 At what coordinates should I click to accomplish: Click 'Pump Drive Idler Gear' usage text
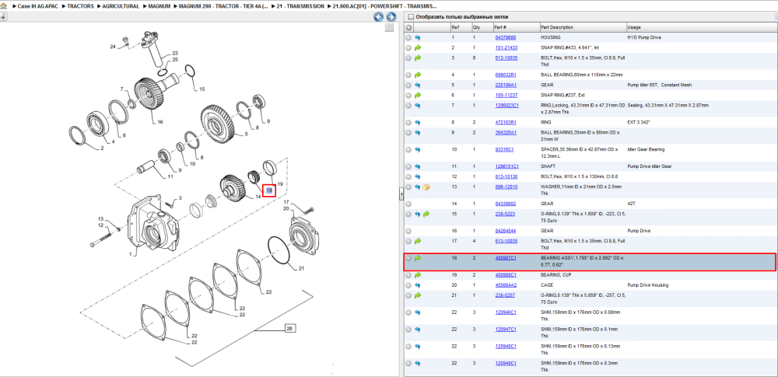tap(648, 166)
